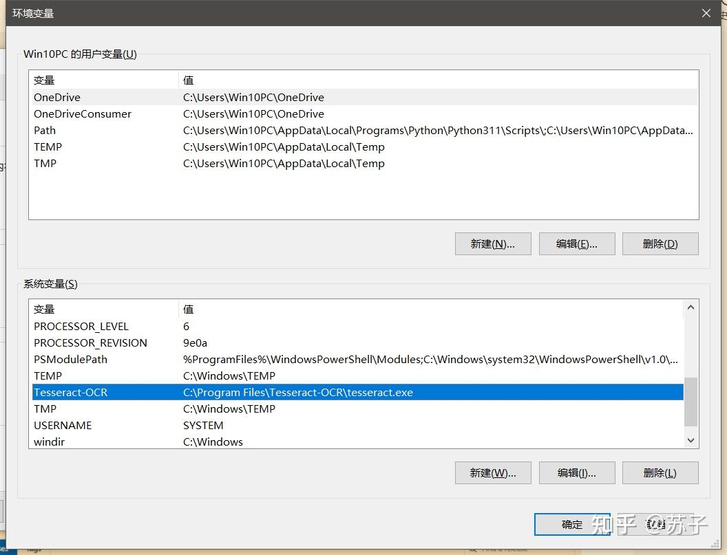Click the scrollbar down arrow on system variables
The height and width of the screenshot is (555, 727).
[x=690, y=441]
